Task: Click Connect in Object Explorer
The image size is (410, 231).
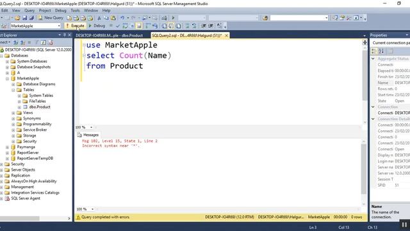Action: tap(5, 42)
